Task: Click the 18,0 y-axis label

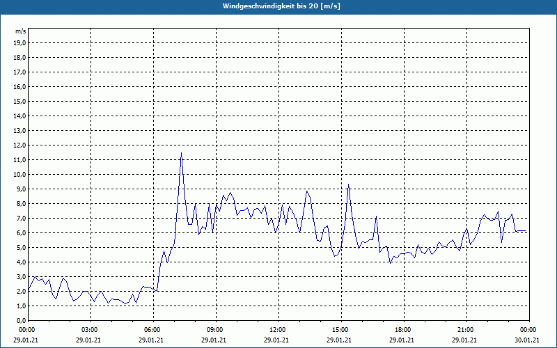Action: (x=19, y=58)
